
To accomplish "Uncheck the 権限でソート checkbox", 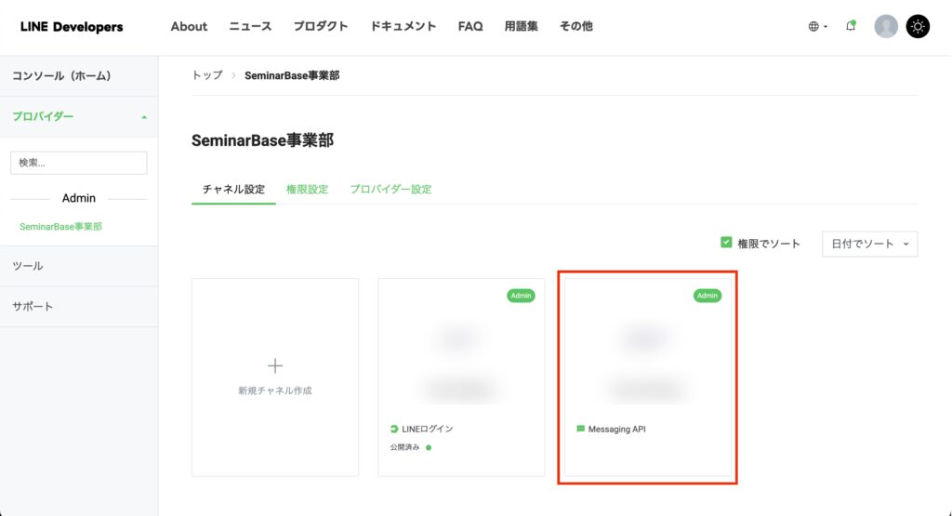I will (x=726, y=243).
